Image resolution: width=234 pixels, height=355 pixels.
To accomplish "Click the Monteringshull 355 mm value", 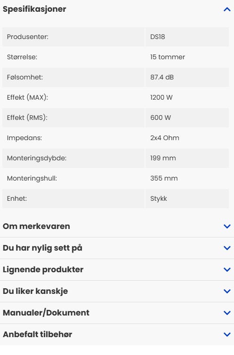I will tap(164, 178).
